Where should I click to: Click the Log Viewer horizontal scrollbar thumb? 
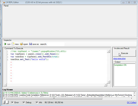click(54, 98)
